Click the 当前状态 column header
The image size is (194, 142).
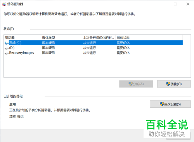pos(149,38)
